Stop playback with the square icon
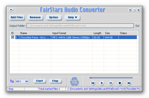The image size is (149, 98). pyautogui.click(x=120, y=83)
